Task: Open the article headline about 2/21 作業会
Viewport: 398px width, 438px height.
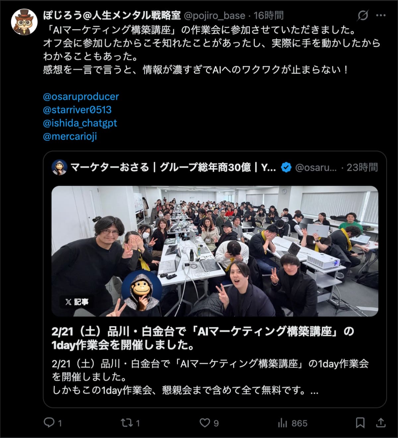Action: tap(203, 338)
